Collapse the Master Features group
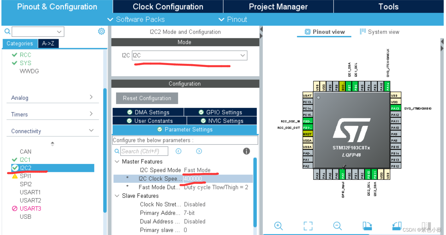Image resolution: width=446 pixels, height=235 pixels. pos(117,161)
